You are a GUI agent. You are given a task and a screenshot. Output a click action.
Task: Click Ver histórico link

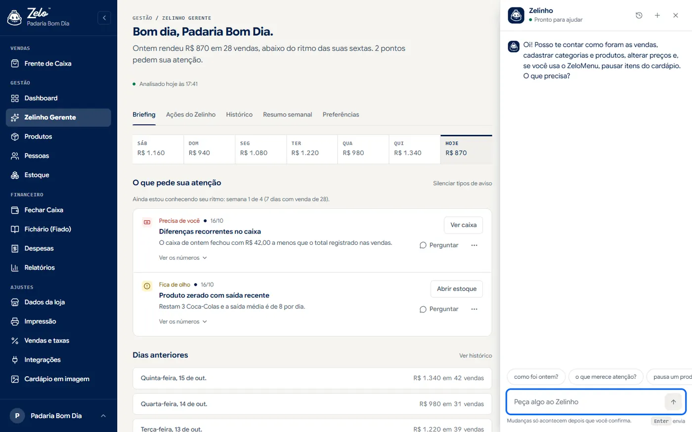click(476, 356)
